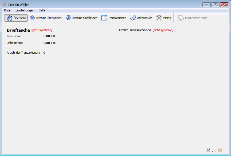This screenshot has height=156, width=231.
Task: Click the Unbestätigt label
Action: [x=15, y=43]
